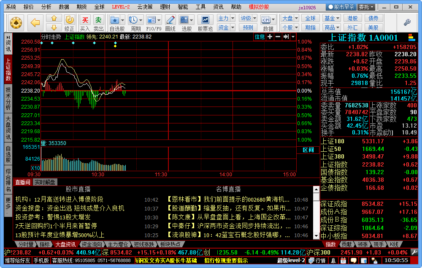Click the user chat icon in the status bar

374,260
